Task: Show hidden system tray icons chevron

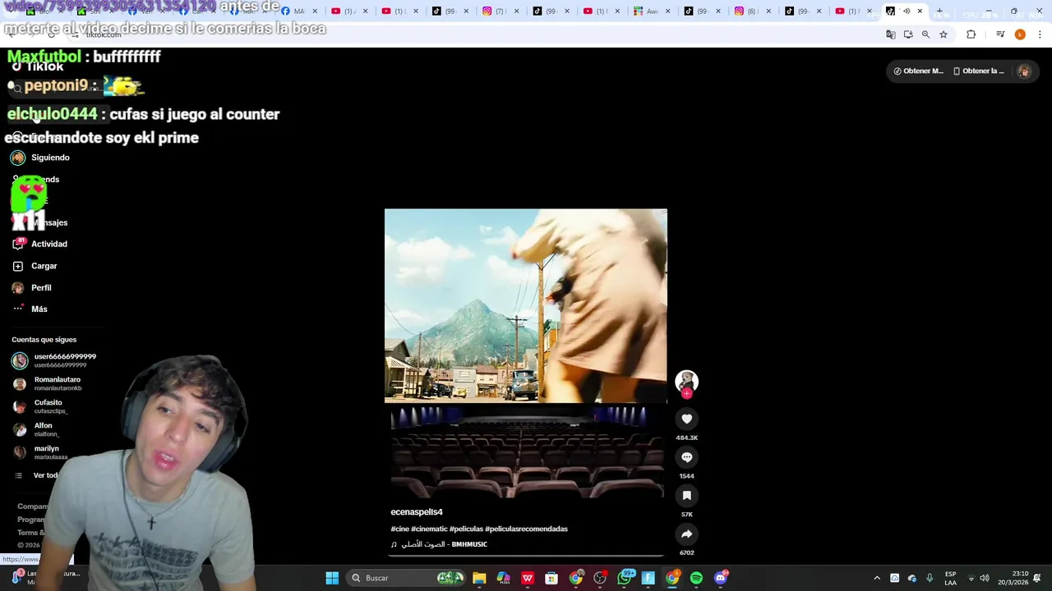Action: coord(876,578)
